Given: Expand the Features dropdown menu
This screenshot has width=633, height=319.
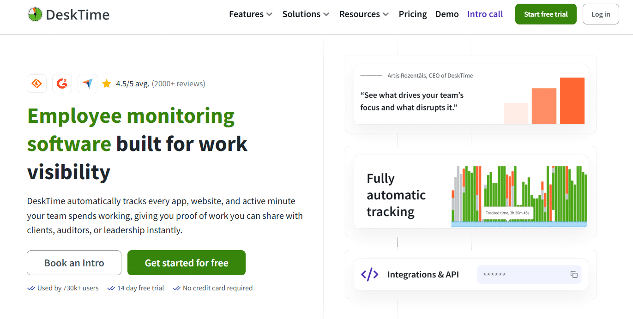Looking at the screenshot, I should click(251, 14).
